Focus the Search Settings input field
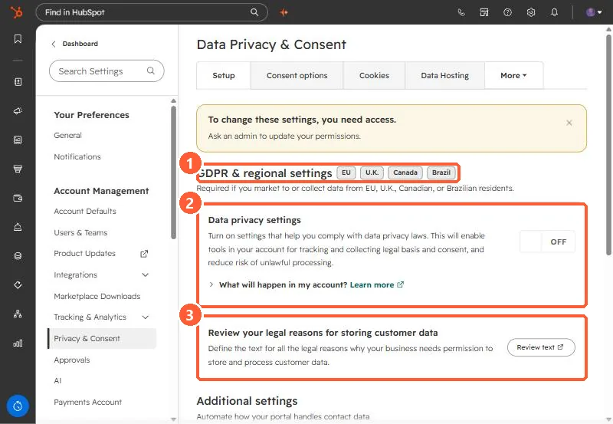The width and height of the screenshot is (613, 424). [x=107, y=71]
